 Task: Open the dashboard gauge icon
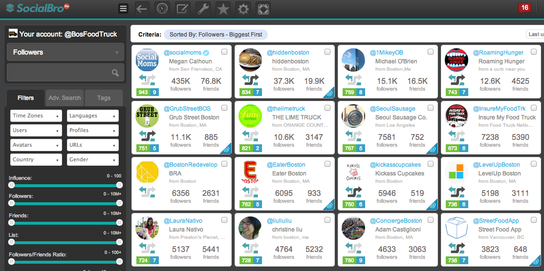point(162,9)
